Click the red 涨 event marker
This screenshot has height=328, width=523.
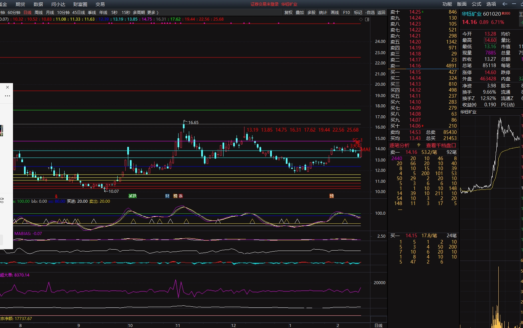(181, 196)
